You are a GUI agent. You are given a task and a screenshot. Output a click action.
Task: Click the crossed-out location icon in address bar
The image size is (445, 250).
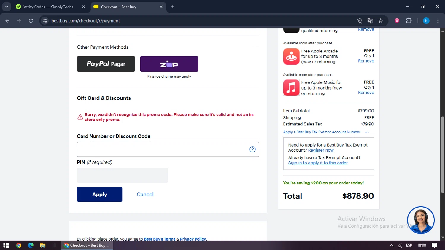(360, 21)
